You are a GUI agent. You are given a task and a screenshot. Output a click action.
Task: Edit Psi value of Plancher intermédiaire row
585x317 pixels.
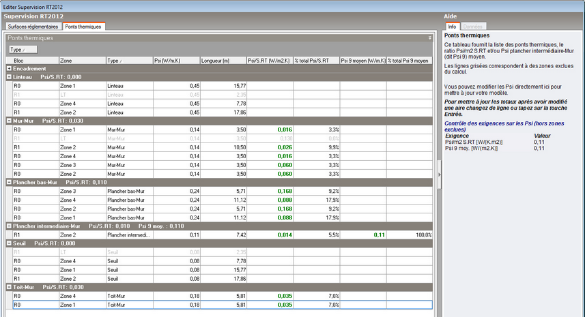click(175, 234)
